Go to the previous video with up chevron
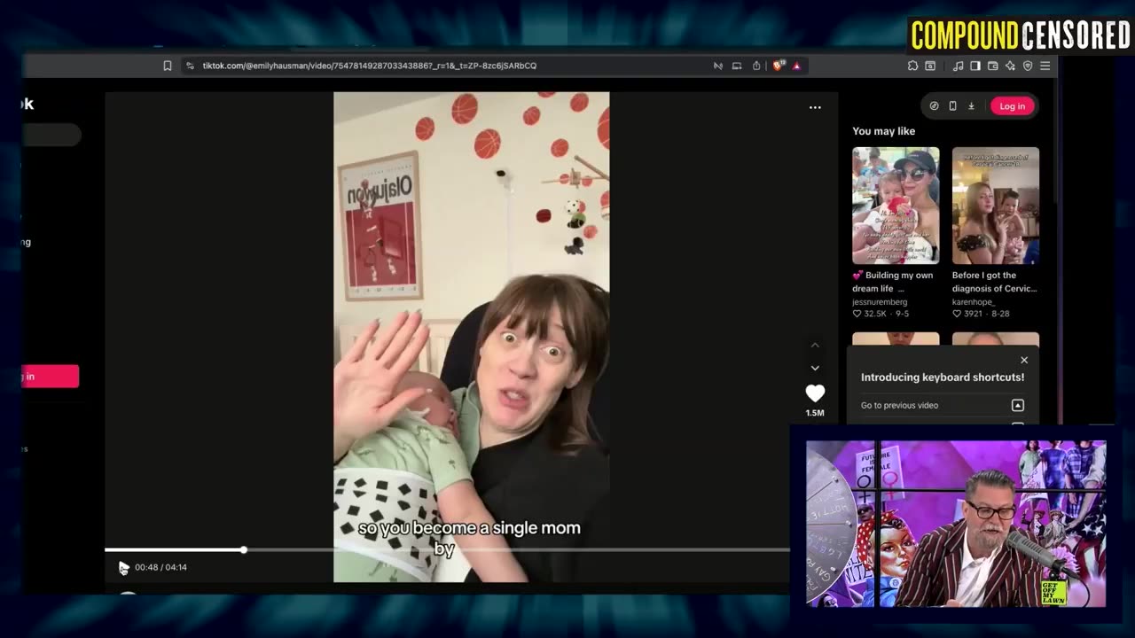This screenshot has height=638, width=1135. click(815, 345)
